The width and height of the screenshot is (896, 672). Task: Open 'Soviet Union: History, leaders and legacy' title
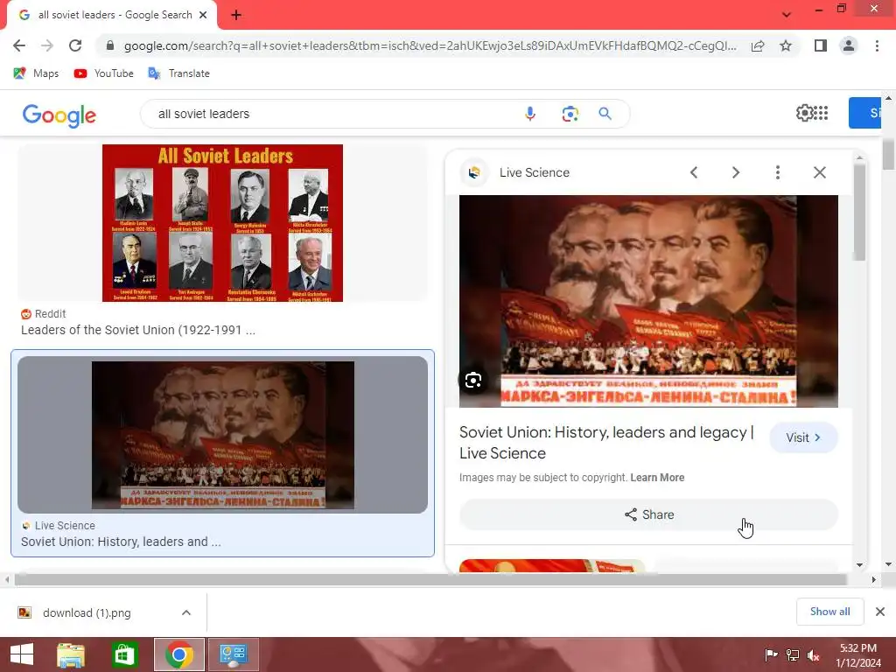click(607, 442)
